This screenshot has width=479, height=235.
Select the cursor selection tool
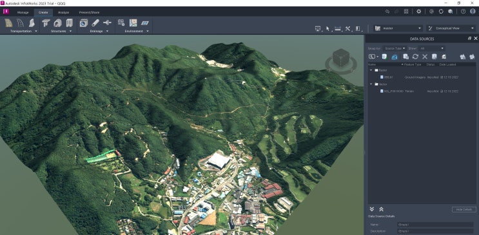(328, 29)
